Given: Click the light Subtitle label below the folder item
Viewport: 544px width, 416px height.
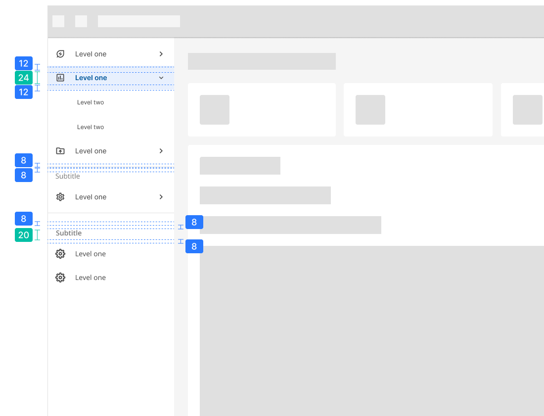Looking at the screenshot, I should [68, 176].
